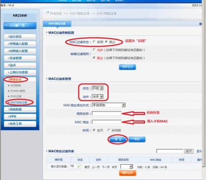This screenshot has height=180, width=208.
Task: Open the VPN menu
Action: (20, 117)
